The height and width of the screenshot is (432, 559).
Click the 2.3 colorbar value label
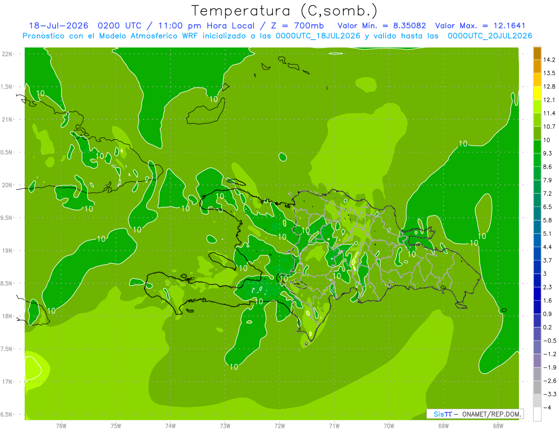548,287
